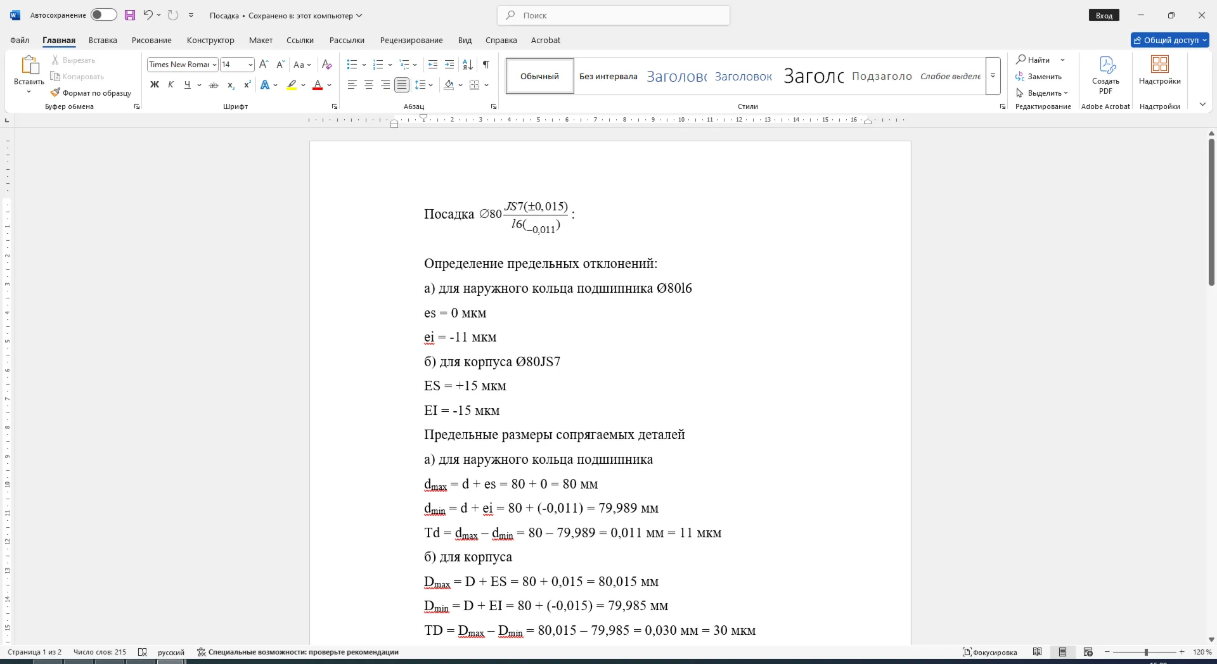Center align the paragraph text
Screen dimensions: 1217x664
pyautogui.click(x=369, y=85)
